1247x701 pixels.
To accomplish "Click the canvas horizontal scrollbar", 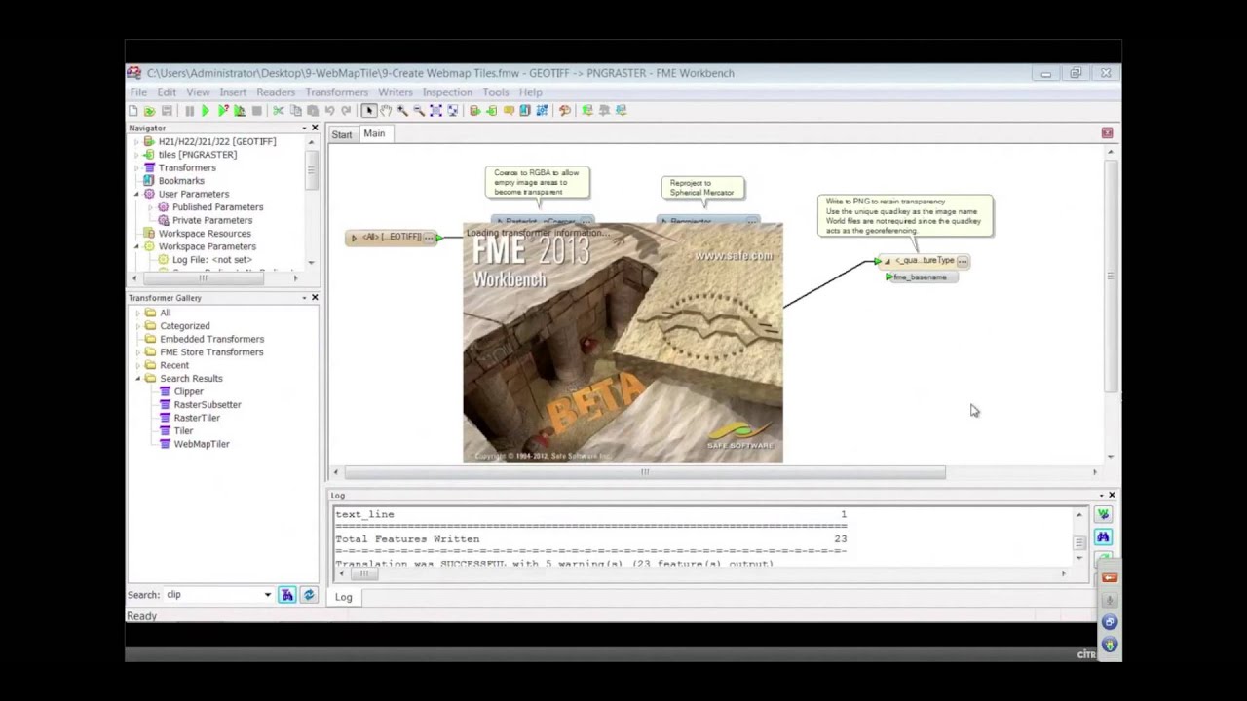I will click(644, 472).
